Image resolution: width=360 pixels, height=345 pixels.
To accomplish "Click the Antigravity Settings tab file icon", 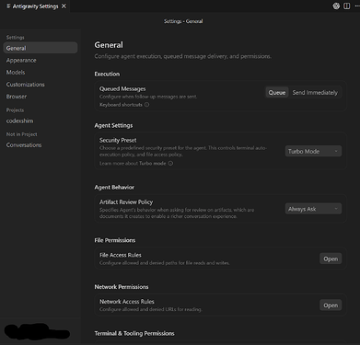I will point(8,6).
